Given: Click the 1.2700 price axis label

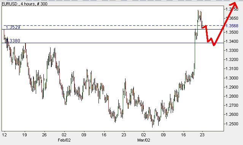Looking at the screenshot, I should click(232, 105).
